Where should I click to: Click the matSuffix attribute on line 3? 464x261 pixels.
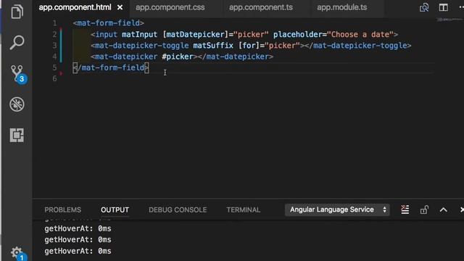tap(213, 46)
